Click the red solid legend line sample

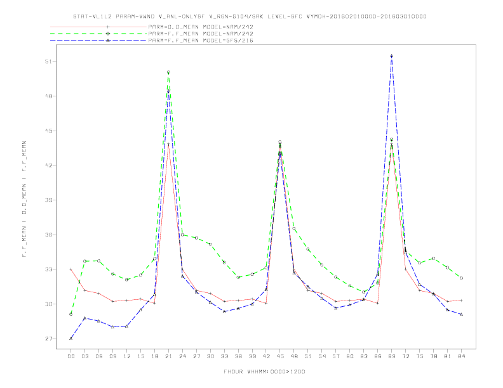coord(98,27)
